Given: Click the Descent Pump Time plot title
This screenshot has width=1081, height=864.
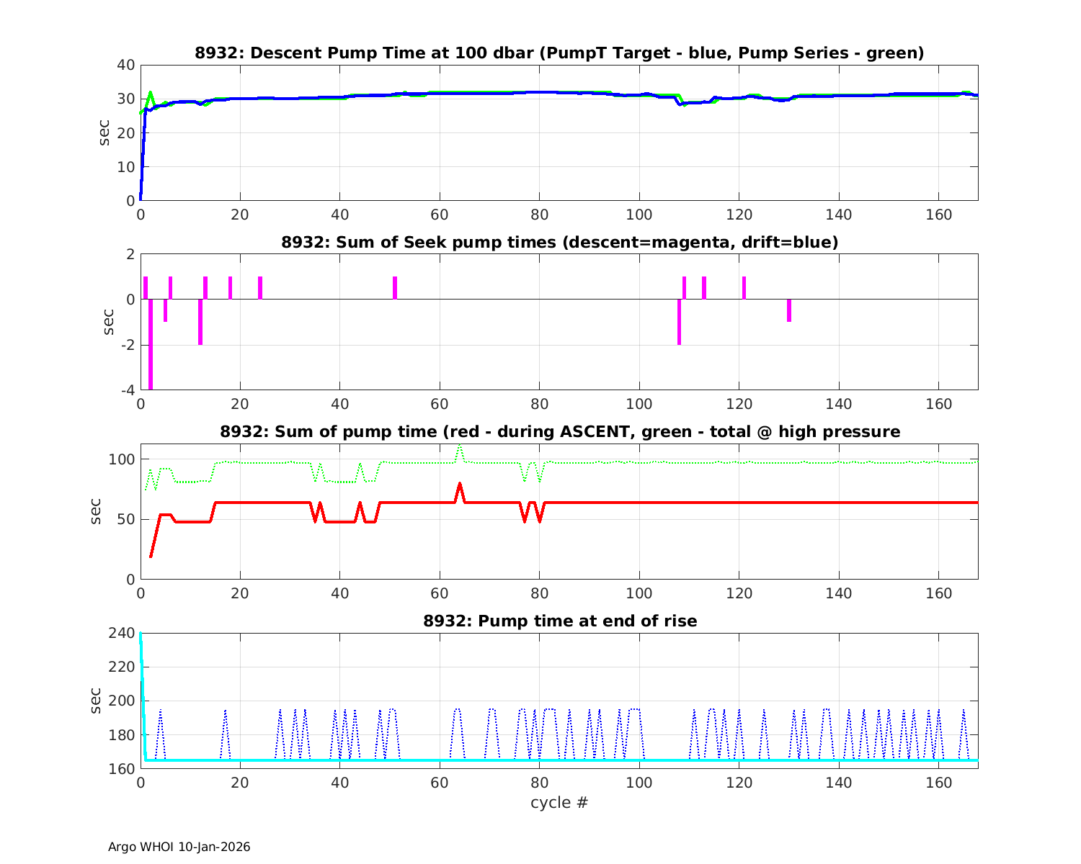Looking at the screenshot, I should [x=559, y=53].
